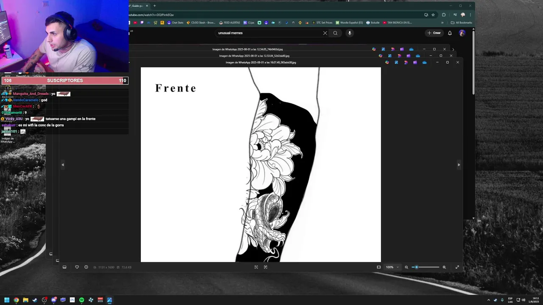Expand the bookmarks overflow chevron
Image resolution: width=543 pixels, height=305 pixels.
pyautogui.click(x=442, y=22)
